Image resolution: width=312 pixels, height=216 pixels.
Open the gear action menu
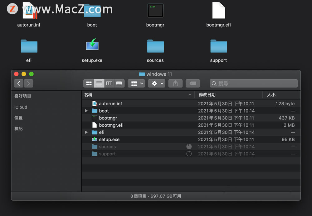(x=157, y=83)
